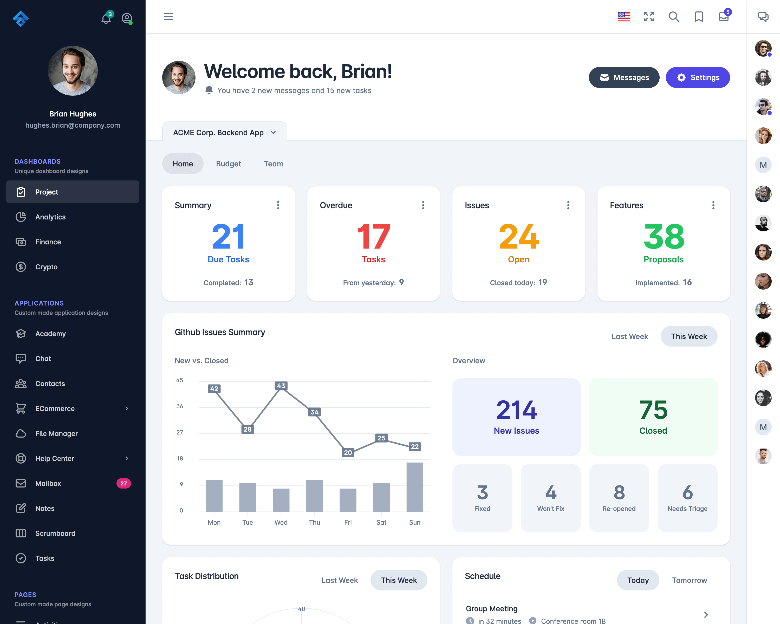Switch to the Budget tab

coord(229,164)
